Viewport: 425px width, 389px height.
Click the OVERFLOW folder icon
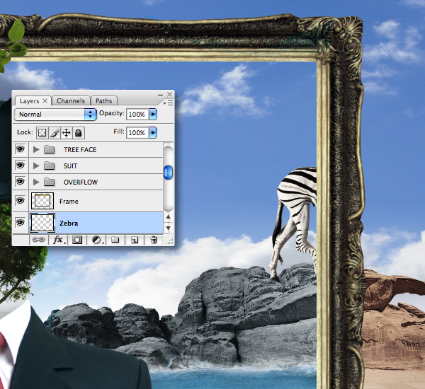tap(50, 182)
